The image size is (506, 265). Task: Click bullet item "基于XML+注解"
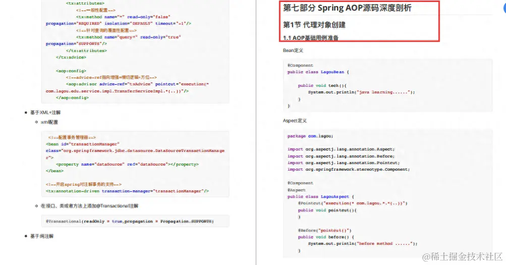pyautogui.click(x=45, y=113)
